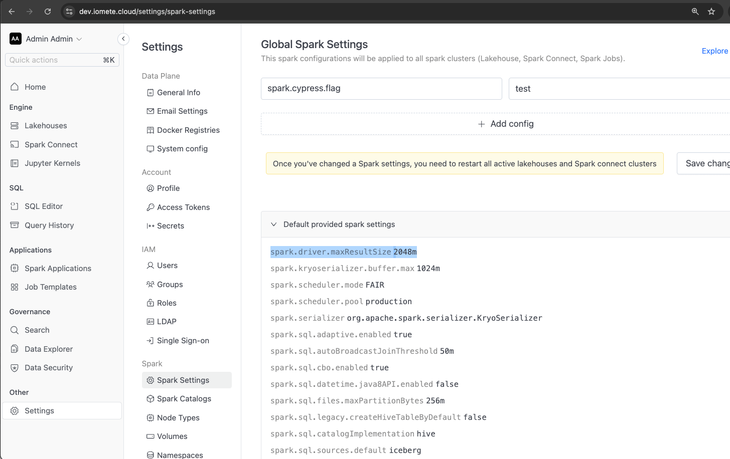Image resolution: width=730 pixels, height=459 pixels.
Task: Click the zoom magnifier icon in address bar
Action: 695,12
